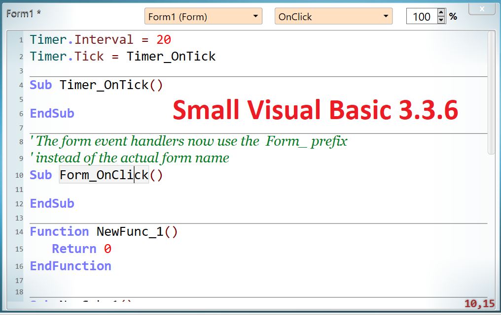Place cursor in Form_OnClick on line 10
The image size is (501, 315).
(x=104, y=175)
